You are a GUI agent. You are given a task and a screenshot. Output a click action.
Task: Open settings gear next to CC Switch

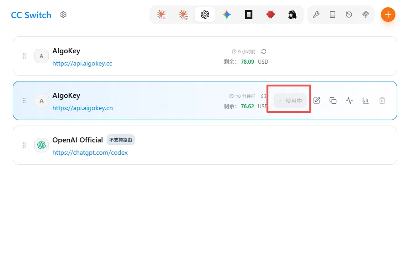[x=63, y=15]
